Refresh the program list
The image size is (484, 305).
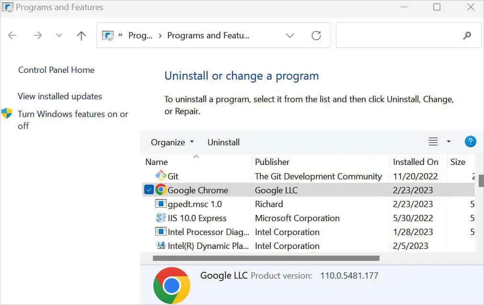tap(315, 35)
